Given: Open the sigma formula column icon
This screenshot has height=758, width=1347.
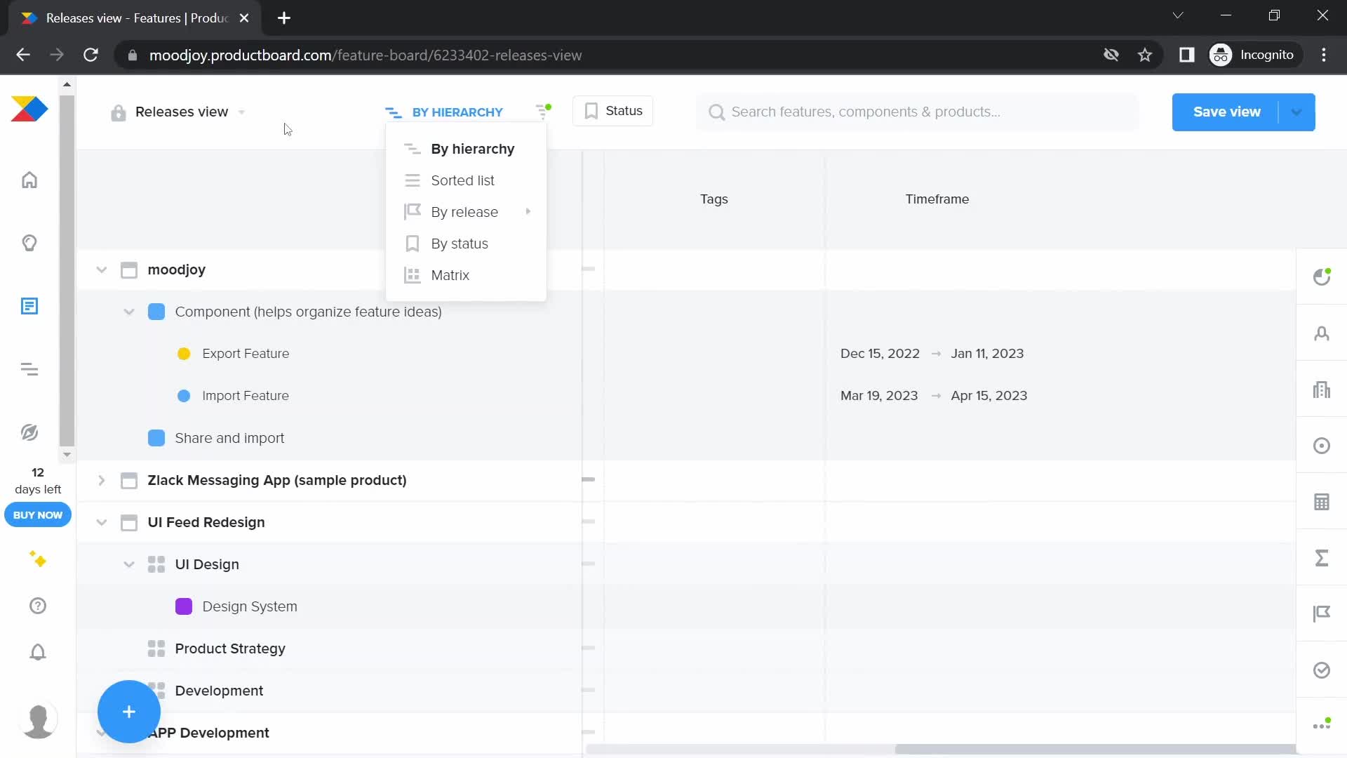Looking at the screenshot, I should click(1322, 558).
